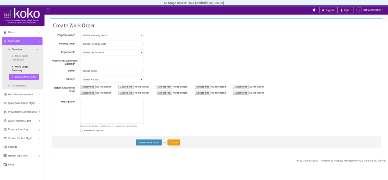Open the Priority dropdown
The image size is (388, 180).
pyautogui.click(x=112, y=79)
